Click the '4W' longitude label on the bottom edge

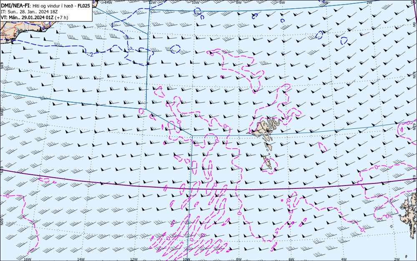click(x=344, y=259)
